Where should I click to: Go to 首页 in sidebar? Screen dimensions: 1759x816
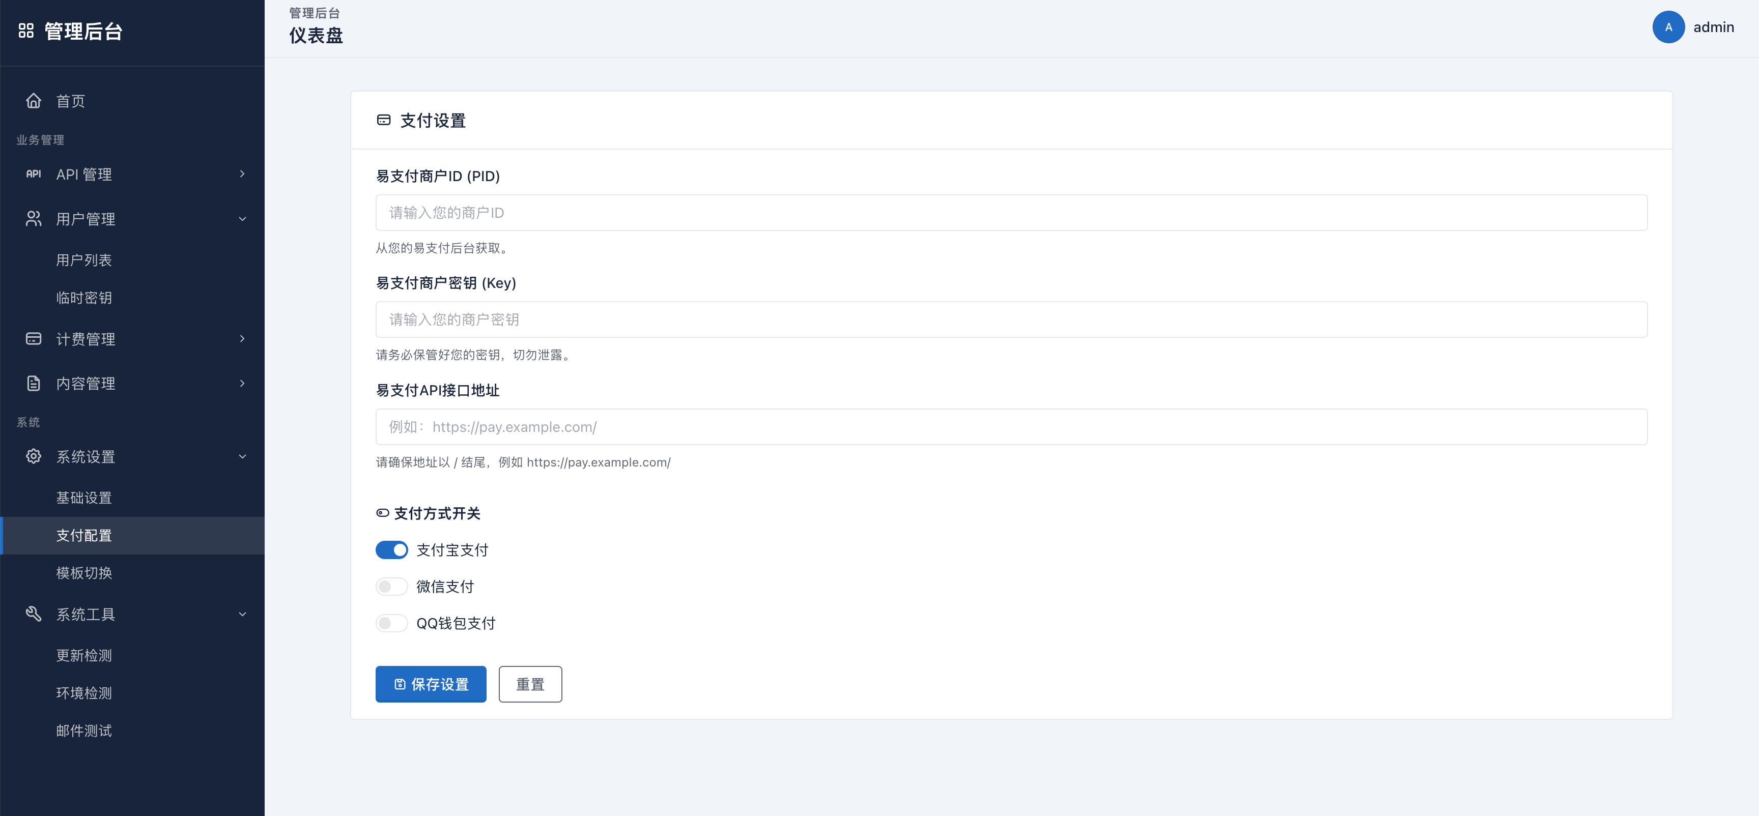[x=132, y=101]
